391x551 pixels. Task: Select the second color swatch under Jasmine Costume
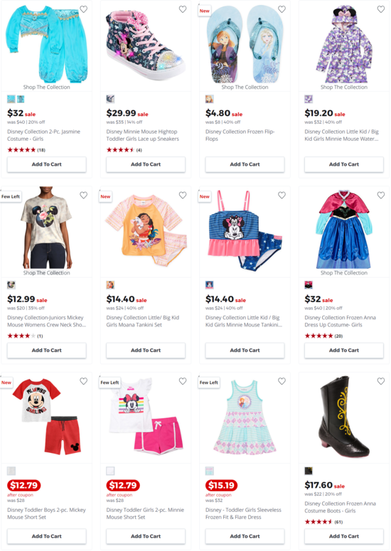(x=21, y=99)
